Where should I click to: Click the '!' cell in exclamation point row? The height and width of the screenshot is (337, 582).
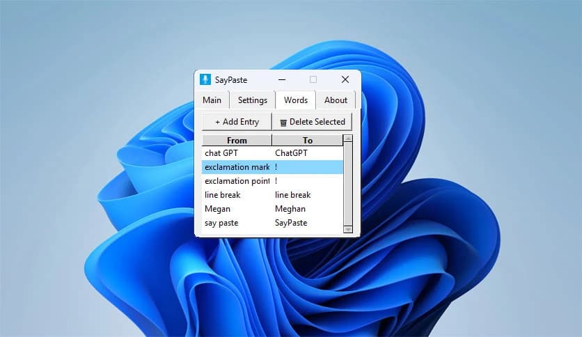pyautogui.click(x=276, y=181)
